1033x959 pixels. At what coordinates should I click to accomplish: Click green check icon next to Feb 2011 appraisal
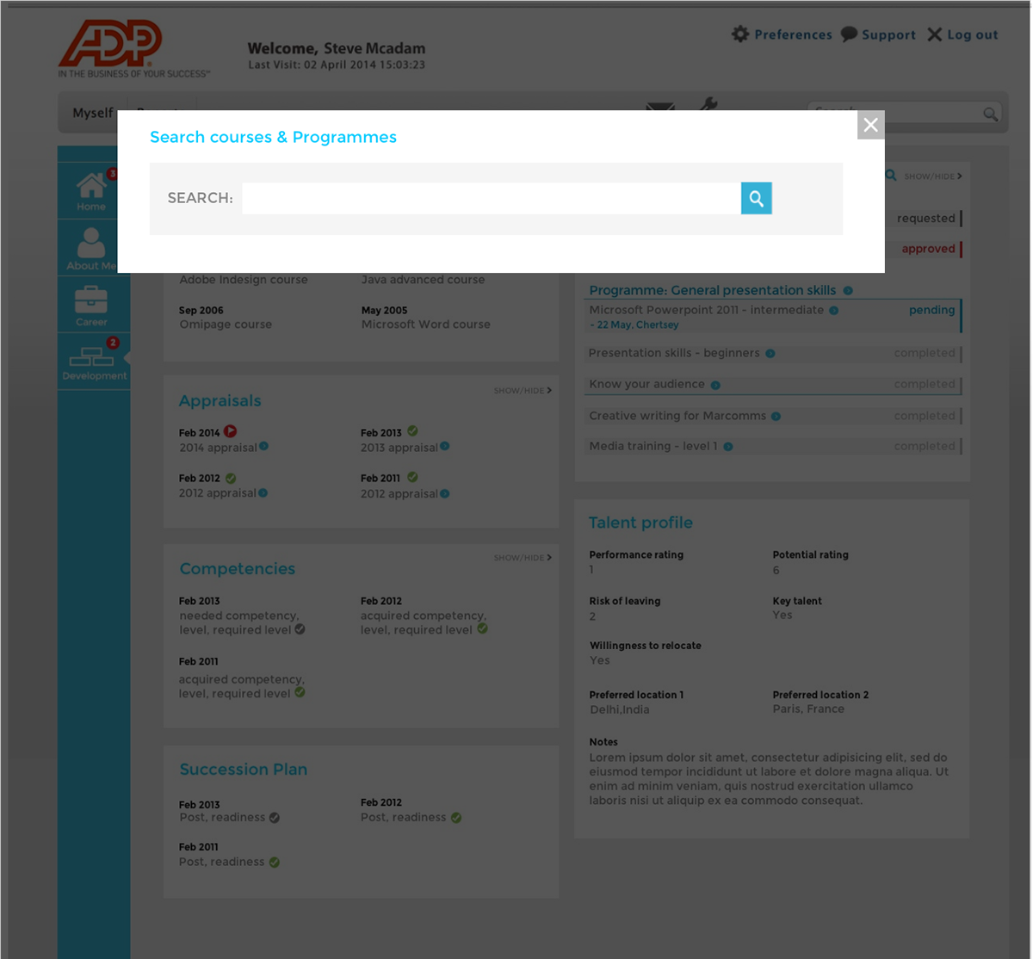(x=412, y=477)
